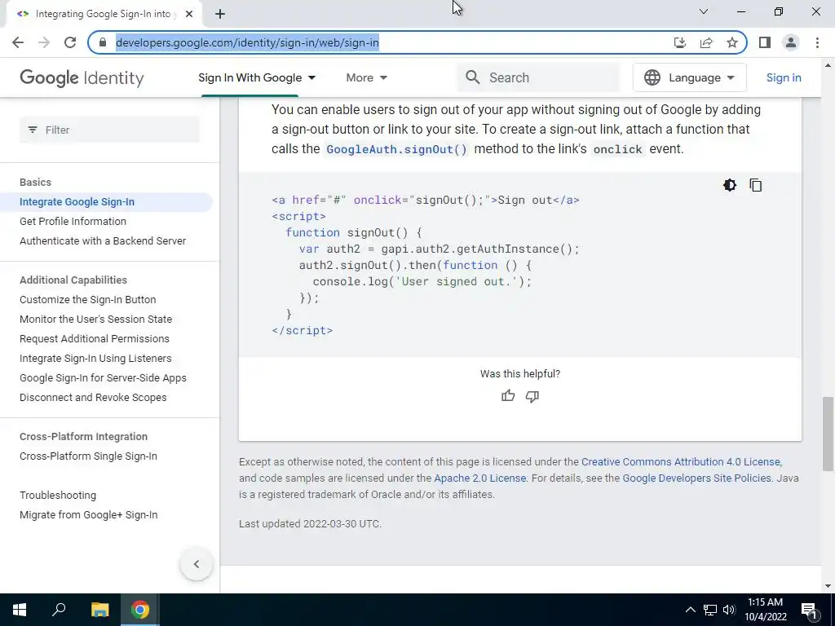
Task: Click the Chrome taskbar icon
Action: [140, 610]
